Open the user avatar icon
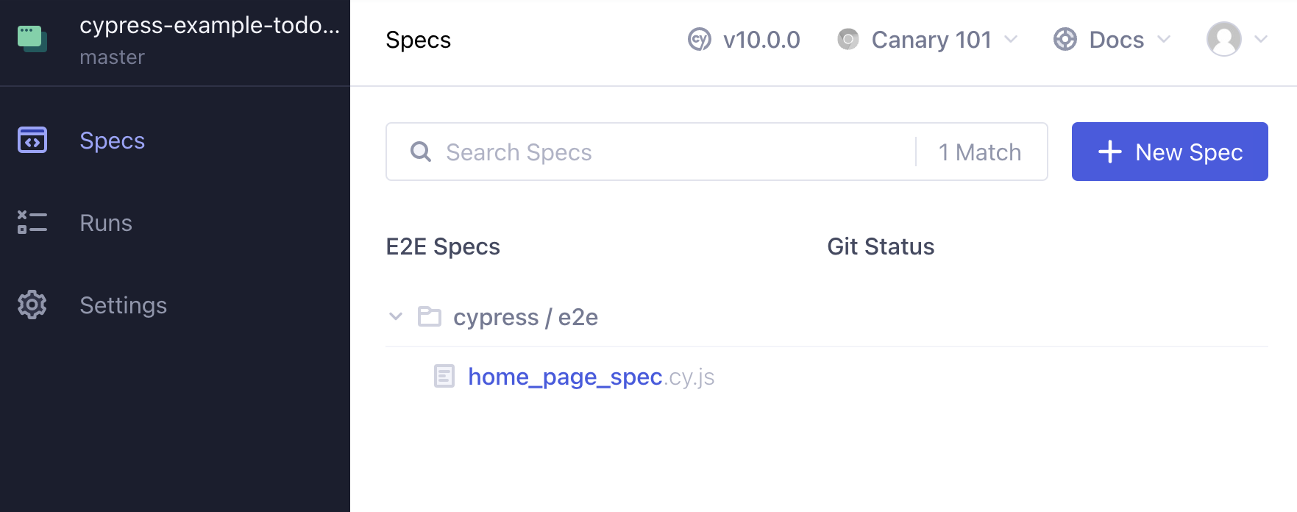Viewport: 1297px width, 512px height. (1223, 40)
